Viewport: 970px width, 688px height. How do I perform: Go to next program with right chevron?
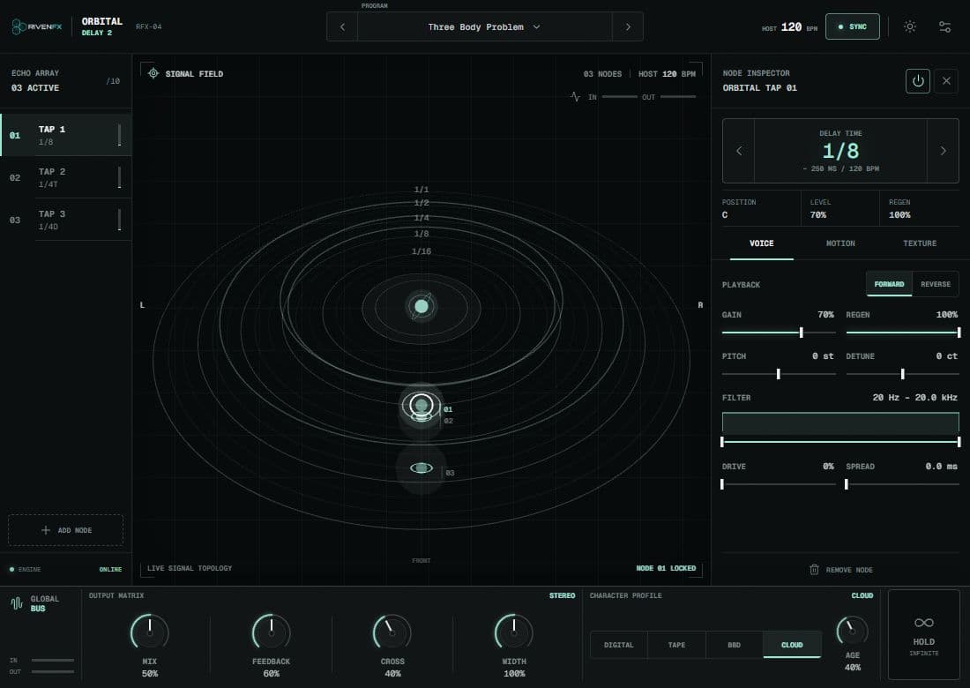[x=628, y=26]
